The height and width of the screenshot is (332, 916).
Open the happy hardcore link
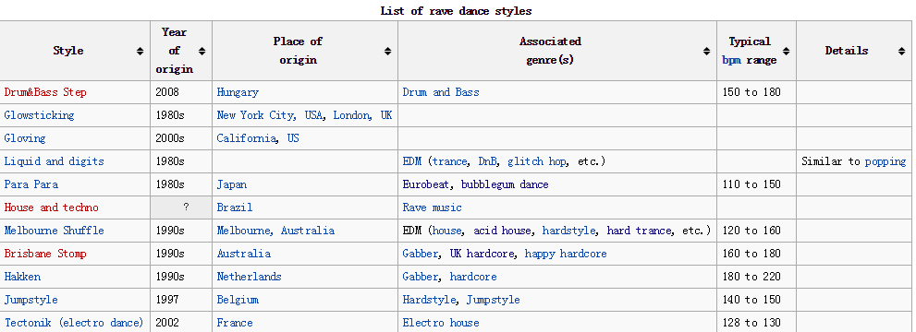[566, 254]
